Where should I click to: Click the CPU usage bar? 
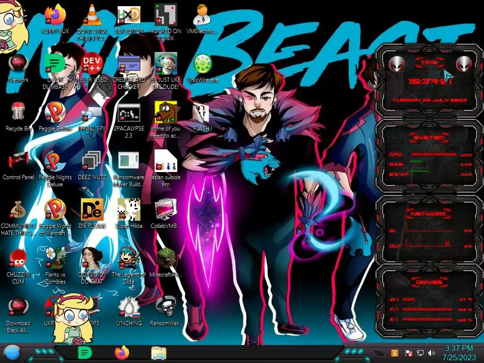433,155
